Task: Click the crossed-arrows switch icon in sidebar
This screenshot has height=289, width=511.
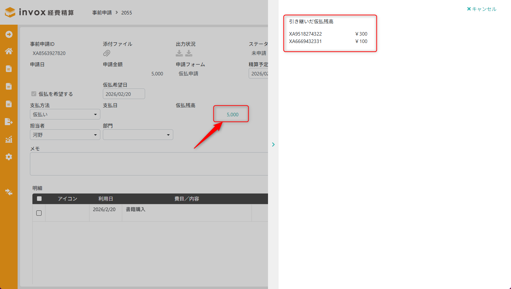Action: [9, 192]
